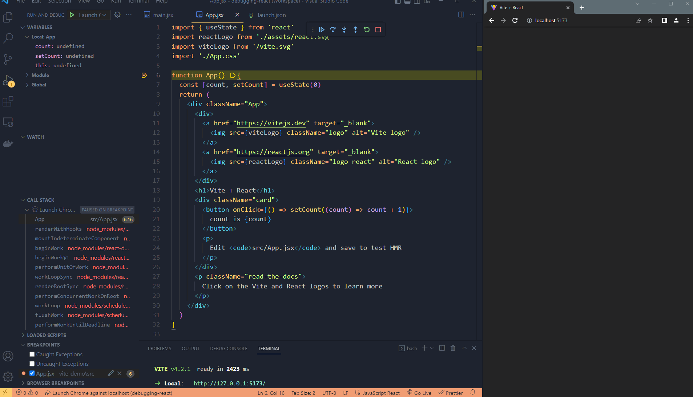
Task: Split the editor right
Action: 461,15
